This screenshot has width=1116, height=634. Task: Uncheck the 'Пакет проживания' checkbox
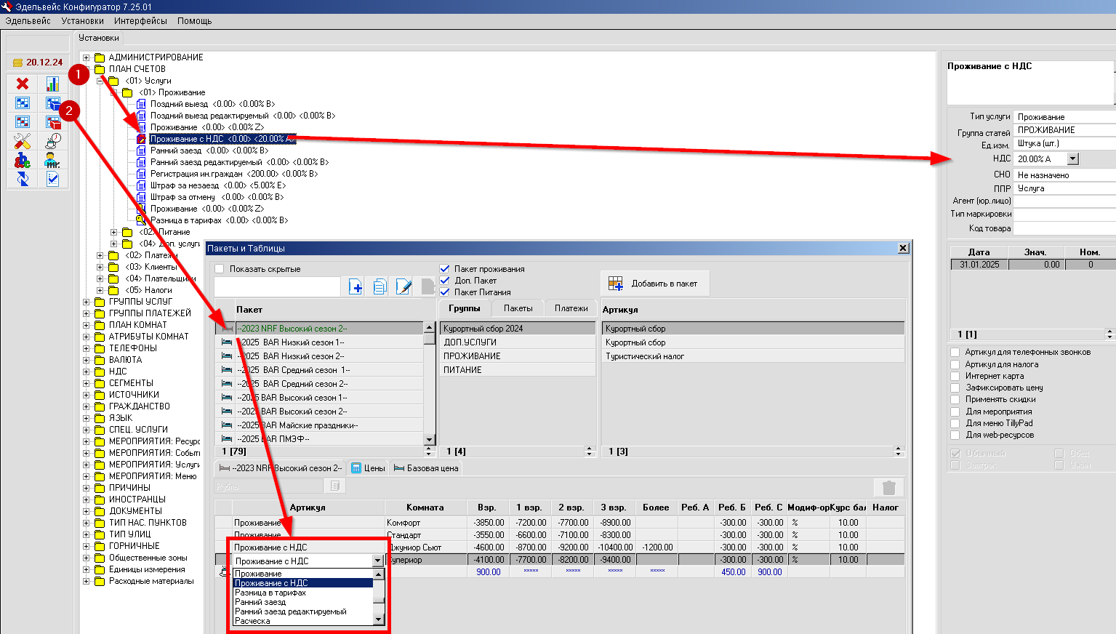pos(445,269)
